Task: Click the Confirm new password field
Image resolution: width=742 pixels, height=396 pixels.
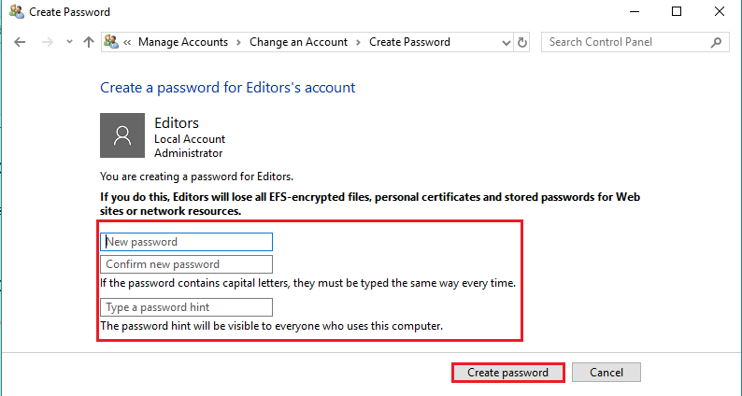Action: tap(187, 264)
